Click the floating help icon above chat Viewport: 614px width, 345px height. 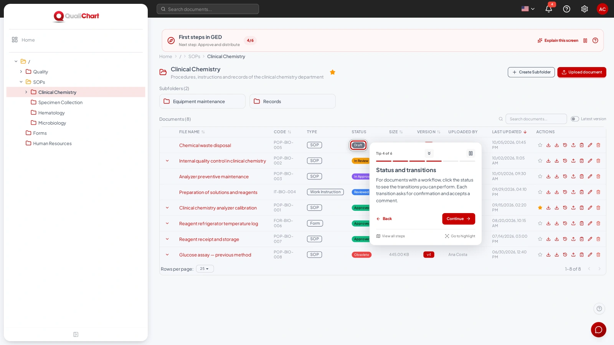pos(599,309)
